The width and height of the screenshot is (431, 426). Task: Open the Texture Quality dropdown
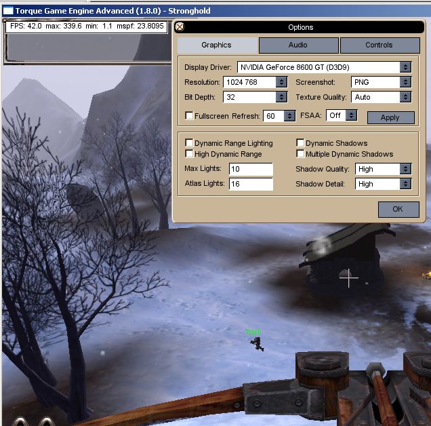tap(405, 97)
